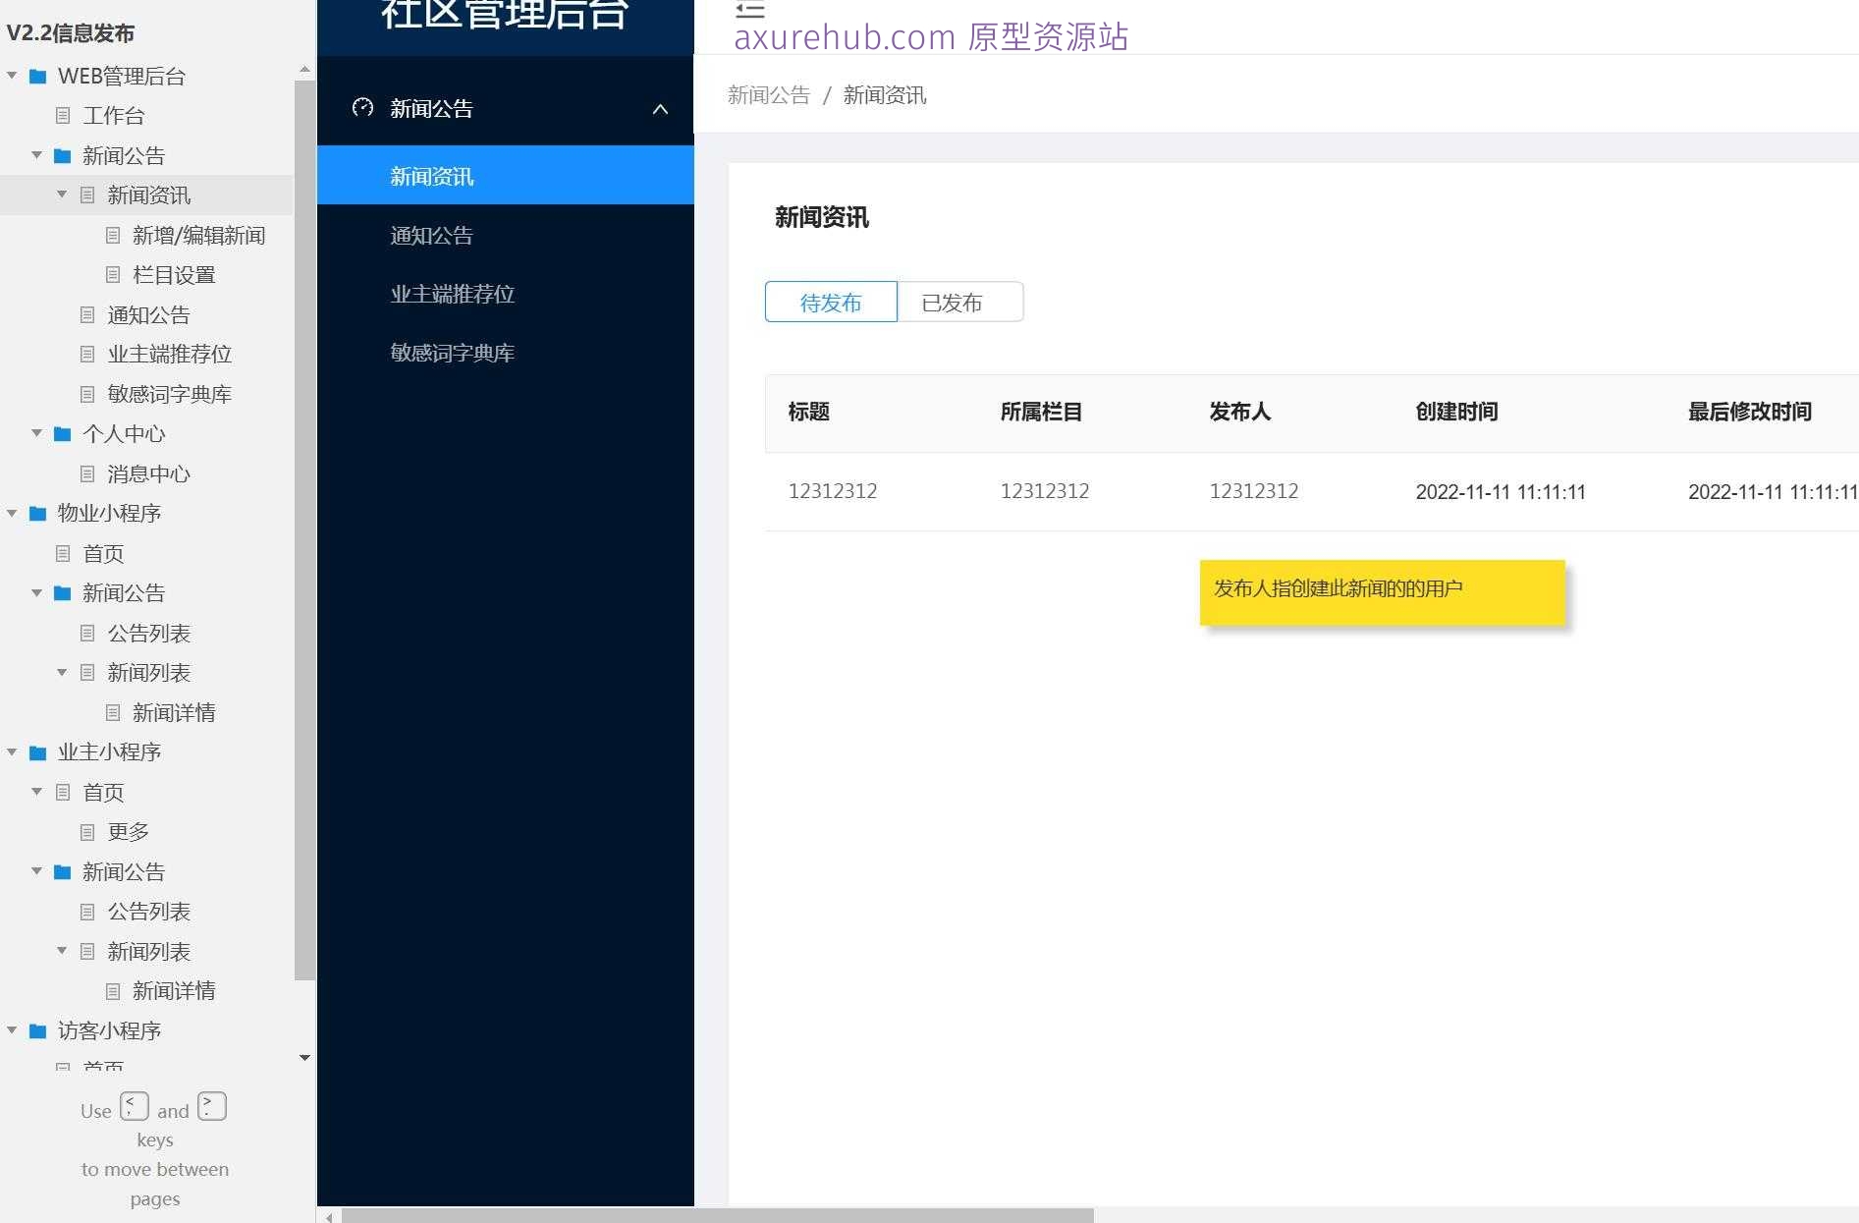Select 通知公告 in the sidebar menu
The width and height of the screenshot is (1859, 1223).
431,235
